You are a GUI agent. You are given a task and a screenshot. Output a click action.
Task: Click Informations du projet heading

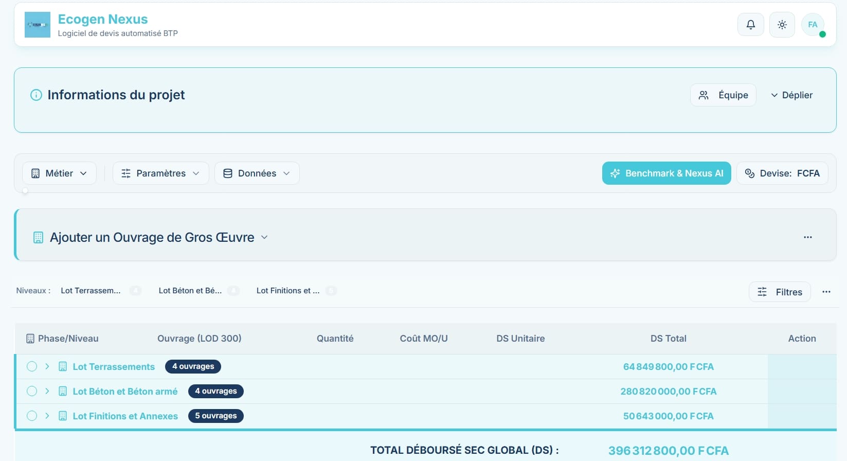(116, 95)
